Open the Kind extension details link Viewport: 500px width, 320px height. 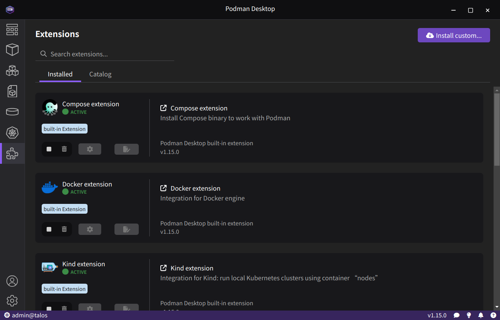coord(187,268)
